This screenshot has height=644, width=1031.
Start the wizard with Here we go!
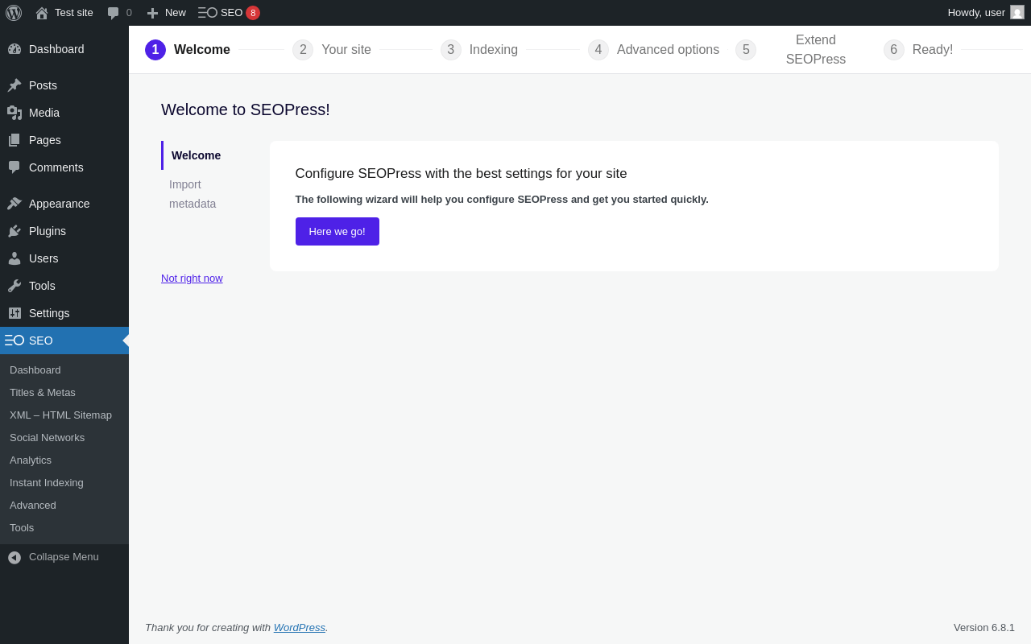click(x=337, y=232)
